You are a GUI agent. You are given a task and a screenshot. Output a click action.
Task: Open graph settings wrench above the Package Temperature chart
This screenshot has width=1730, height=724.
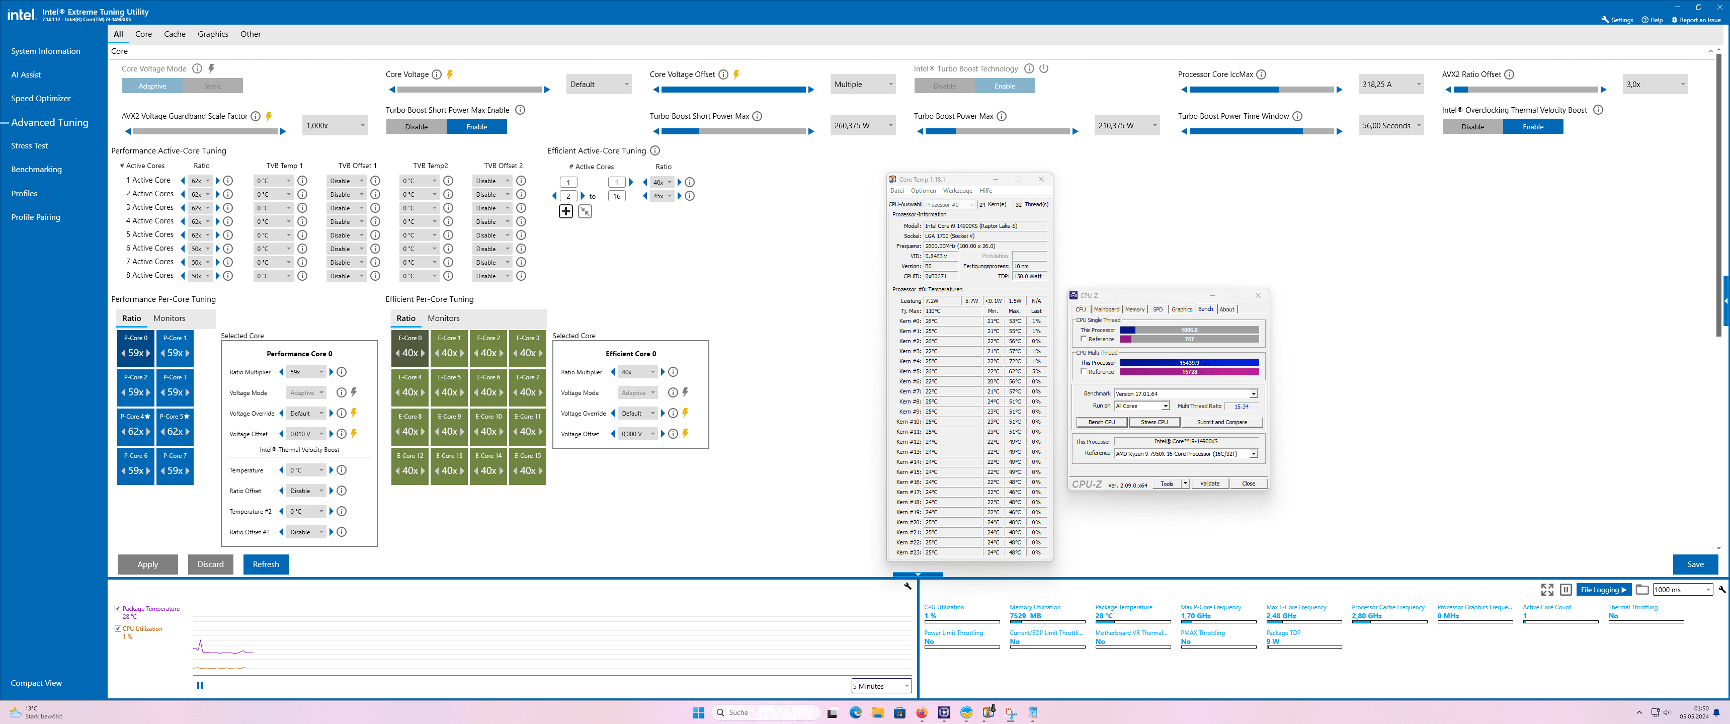coord(908,586)
